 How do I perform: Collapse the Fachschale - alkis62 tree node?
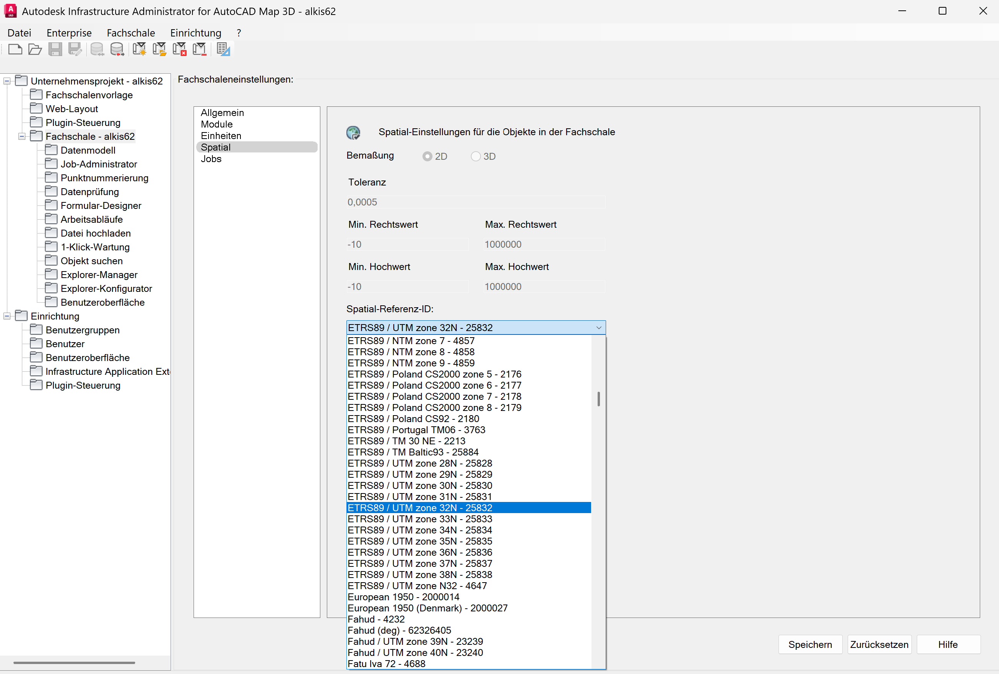tap(22, 137)
